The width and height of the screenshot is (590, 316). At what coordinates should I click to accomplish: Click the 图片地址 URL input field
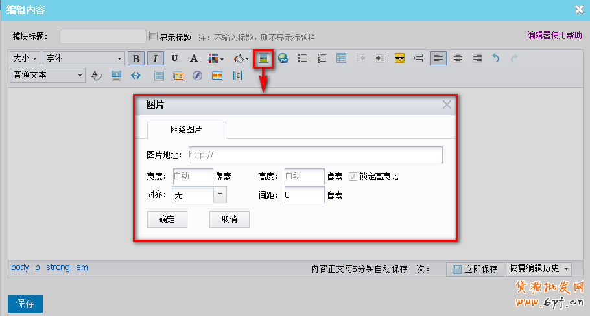(x=315, y=155)
